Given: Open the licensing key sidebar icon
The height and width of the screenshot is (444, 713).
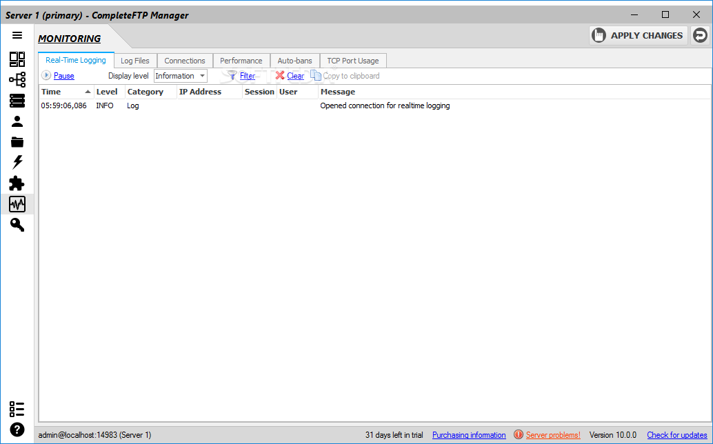Looking at the screenshot, I should 17,225.
